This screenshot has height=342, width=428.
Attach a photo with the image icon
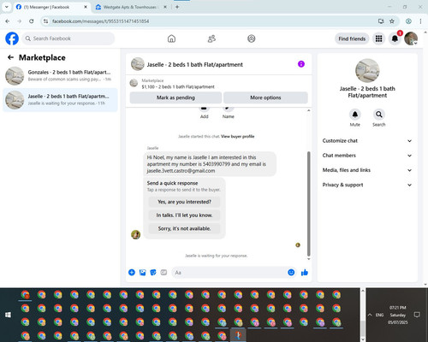click(x=142, y=273)
